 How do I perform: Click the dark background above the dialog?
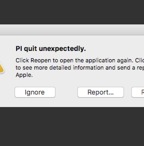(72, 12)
